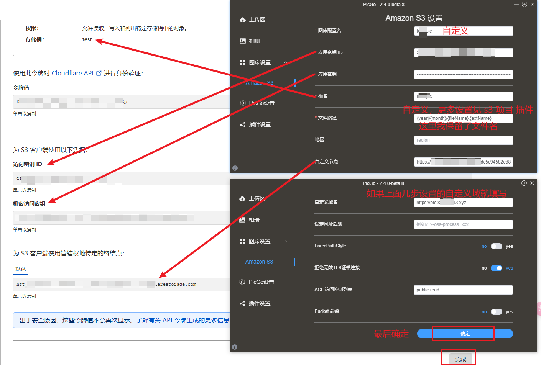Open 插件设置 share icon in bottom window
This screenshot has height=365, width=541.
[x=242, y=303]
